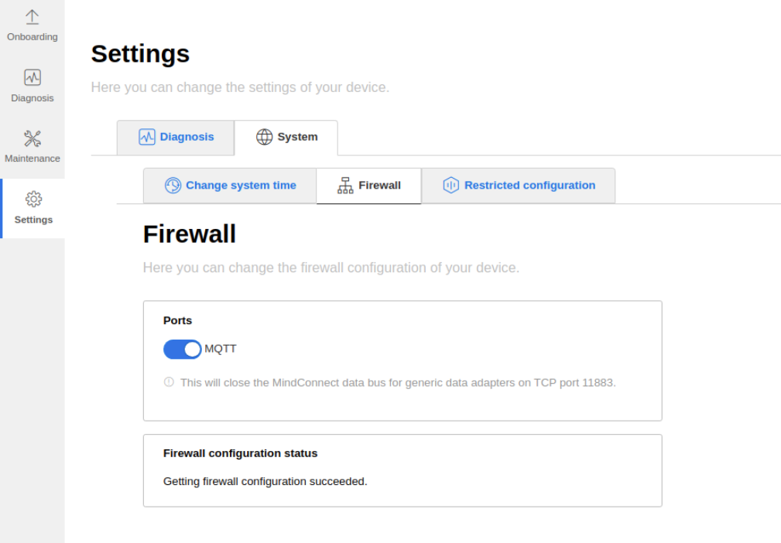Click the waveform icon on Diagnosis tab
The image size is (781, 543).
click(147, 137)
